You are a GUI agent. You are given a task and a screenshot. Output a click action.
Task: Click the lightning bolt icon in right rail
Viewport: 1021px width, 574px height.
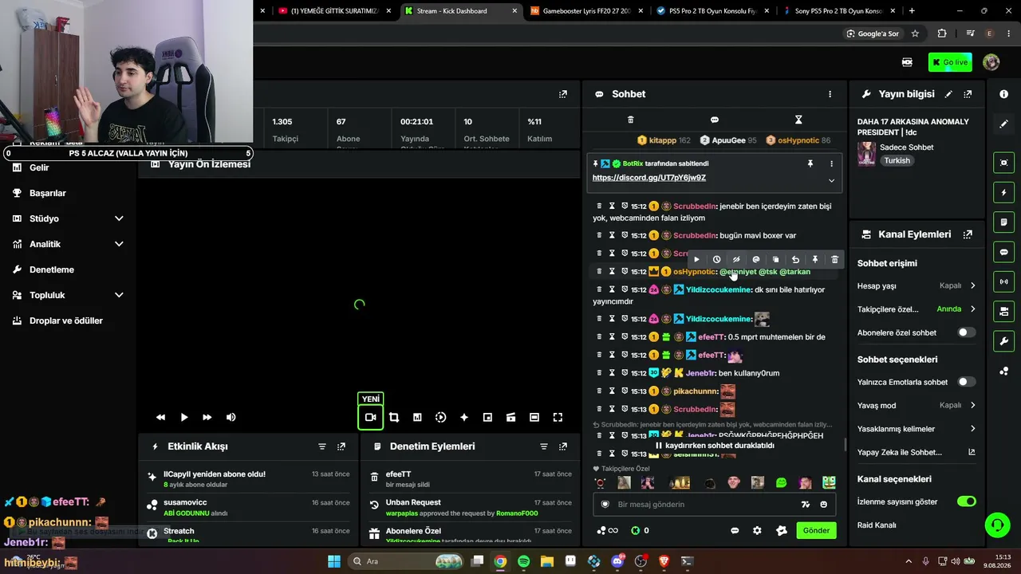(x=1003, y=192)
